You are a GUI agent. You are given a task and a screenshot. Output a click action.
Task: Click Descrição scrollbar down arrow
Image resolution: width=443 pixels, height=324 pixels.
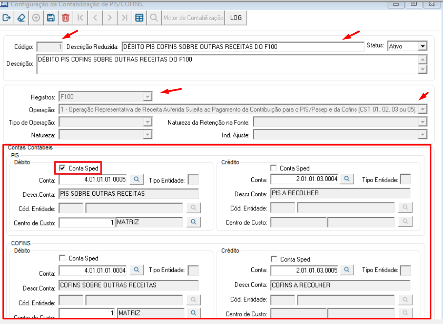coord(423,69)
